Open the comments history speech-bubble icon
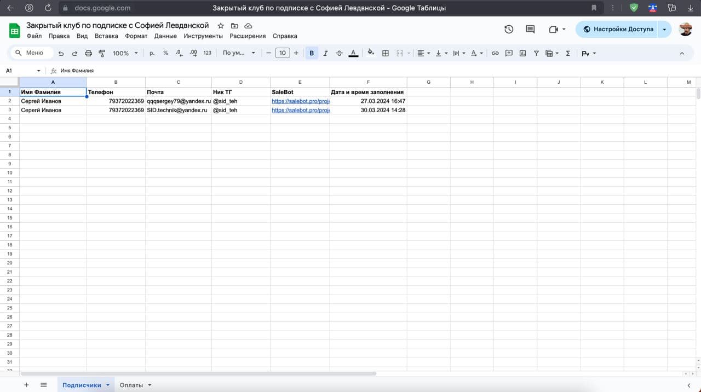This screenshot has height=392, width=701. point(530,29)
